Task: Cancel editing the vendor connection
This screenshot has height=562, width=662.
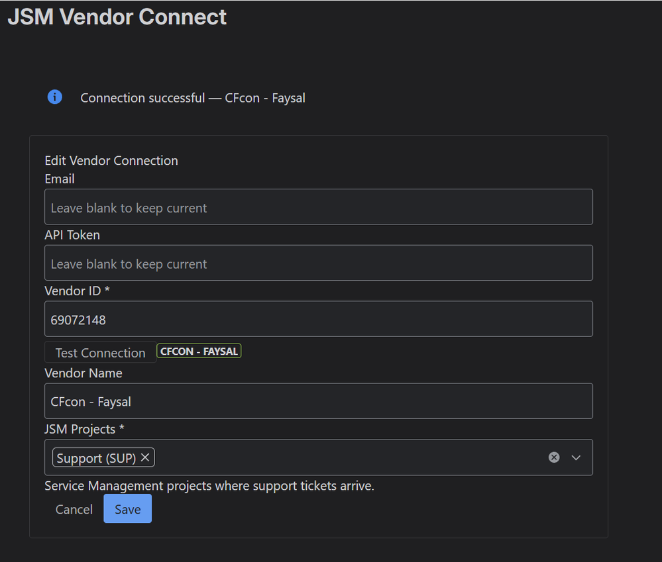Action: coord(74,509)
